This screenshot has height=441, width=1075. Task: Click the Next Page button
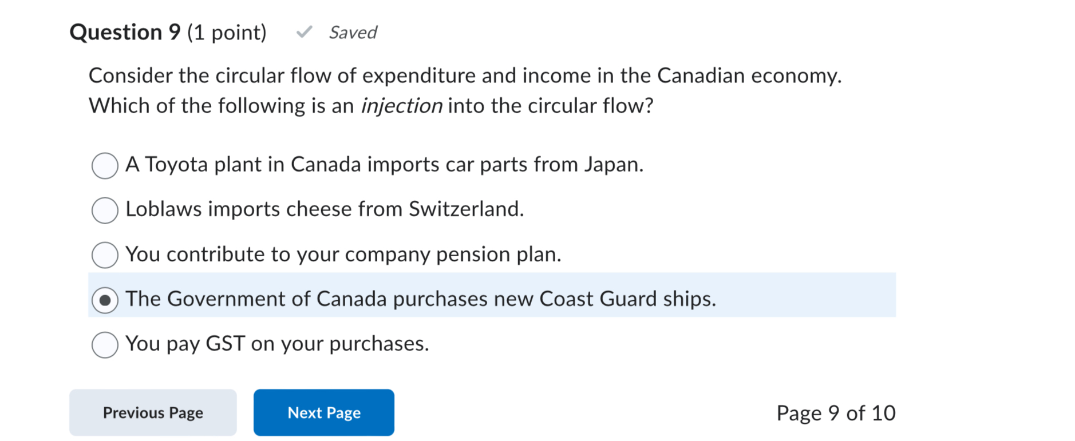click(323, 412)
